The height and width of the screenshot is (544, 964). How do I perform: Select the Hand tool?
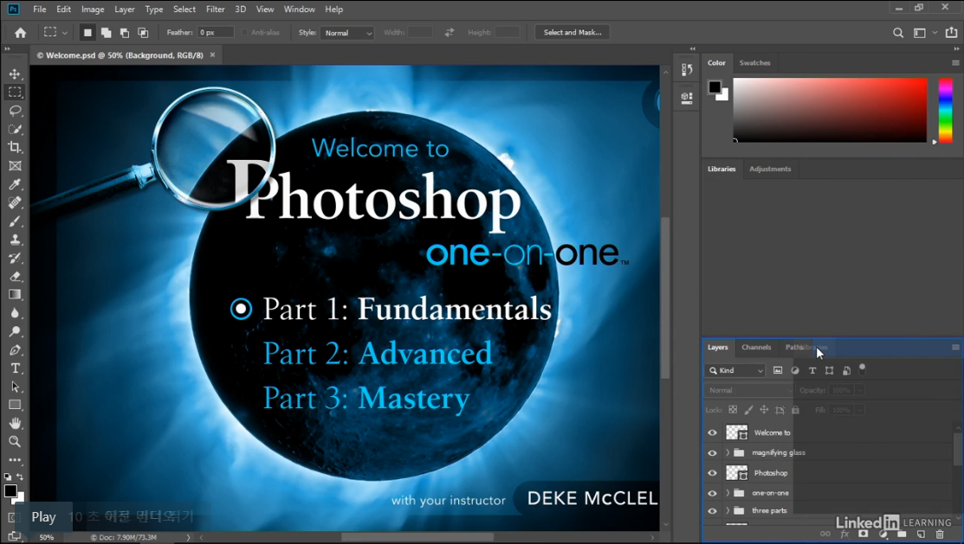point(15,424)
